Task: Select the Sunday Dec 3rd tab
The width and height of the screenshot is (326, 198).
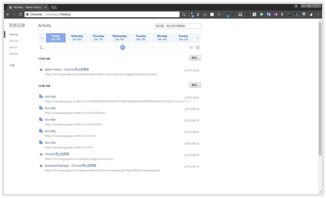Action: point(183,38)
